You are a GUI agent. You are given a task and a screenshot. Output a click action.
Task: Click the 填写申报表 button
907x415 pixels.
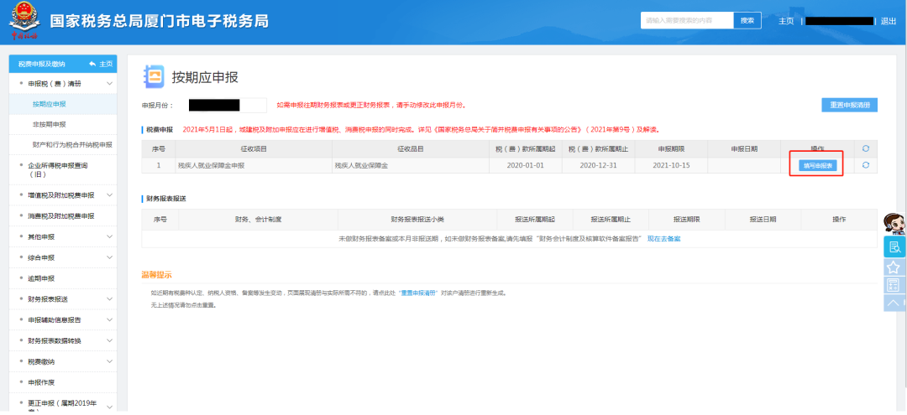(x=816, y=165)
